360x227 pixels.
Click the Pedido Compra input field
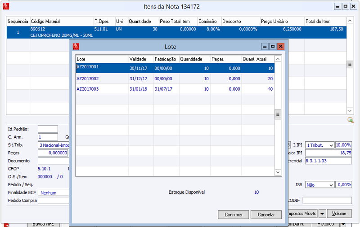54,201
